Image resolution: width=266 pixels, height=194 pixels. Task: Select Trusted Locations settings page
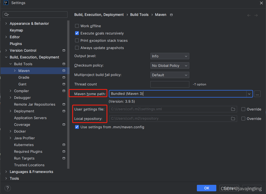(x=29, y=165)
